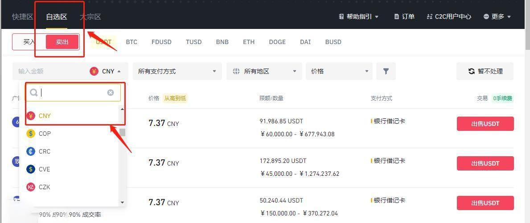This screenshot has width=530, height=223.
Task: Click the refresh icon beside 暂不处理
Action: pos(471,71)
